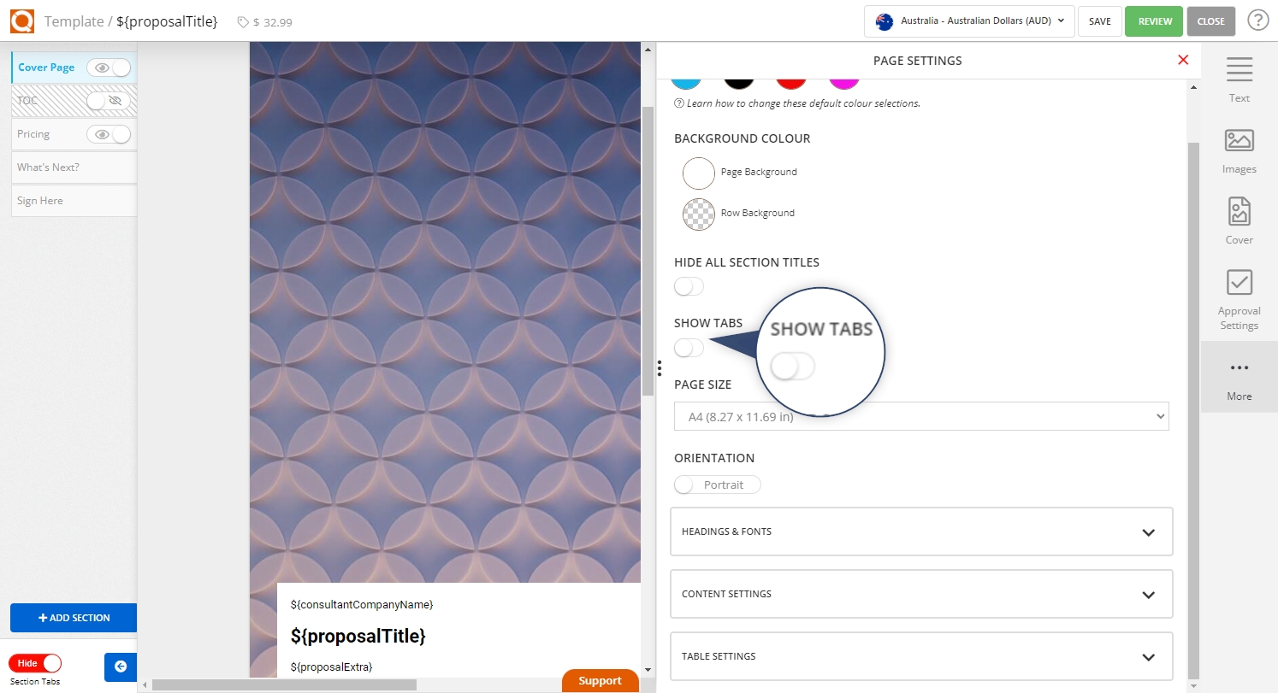1278x693 pixels.
Task: Click the Quotient logo icon
Action: tap(21, 21)
